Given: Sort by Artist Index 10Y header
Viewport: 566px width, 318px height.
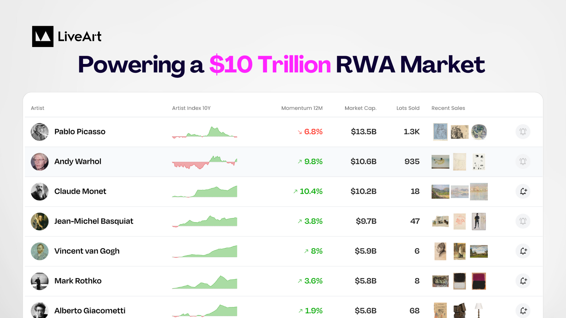Looking at the screenshot, I should coord(191,108).
